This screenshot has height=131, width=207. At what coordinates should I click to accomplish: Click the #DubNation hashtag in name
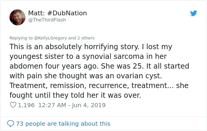click(x=67, y=13)
